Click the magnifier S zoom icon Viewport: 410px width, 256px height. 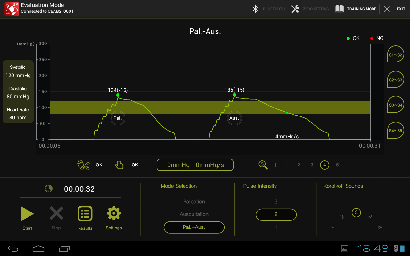(263, 165)
